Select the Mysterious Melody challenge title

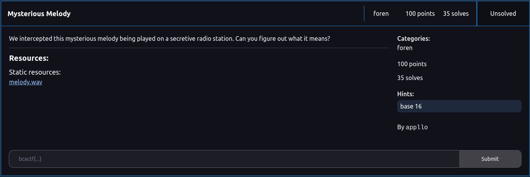coord(39,14)
